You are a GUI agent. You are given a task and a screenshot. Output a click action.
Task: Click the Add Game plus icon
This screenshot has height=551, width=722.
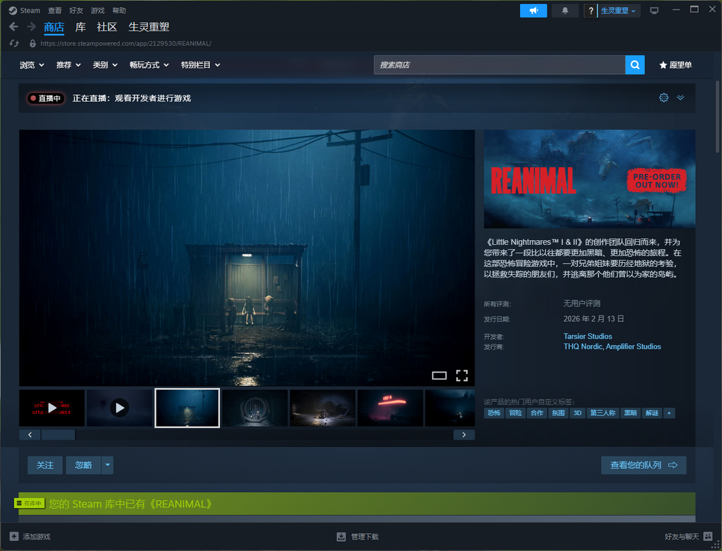coord(14,537)
